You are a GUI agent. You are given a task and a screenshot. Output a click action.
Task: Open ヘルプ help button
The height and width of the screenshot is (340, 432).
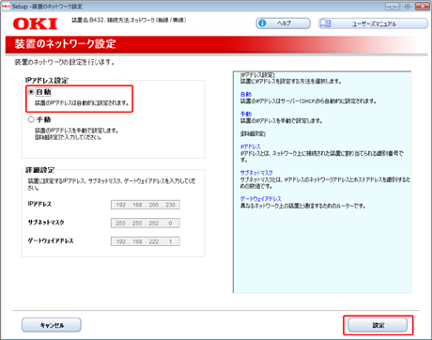point(283,23)
